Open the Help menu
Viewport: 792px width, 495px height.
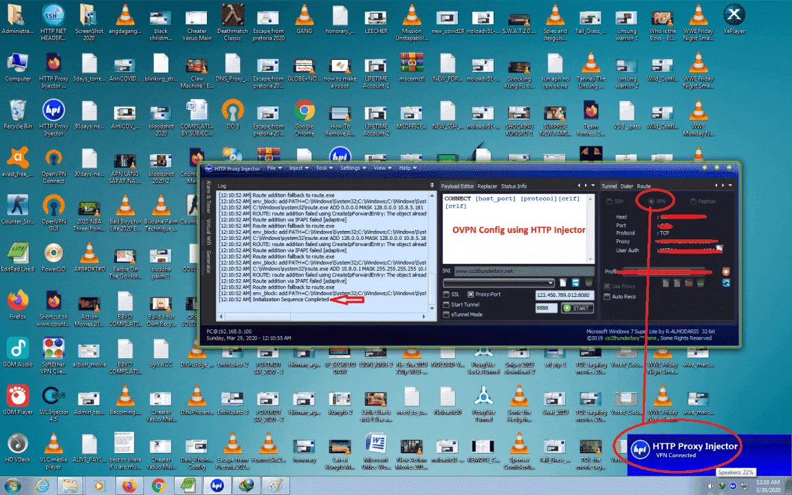[408, 168]
